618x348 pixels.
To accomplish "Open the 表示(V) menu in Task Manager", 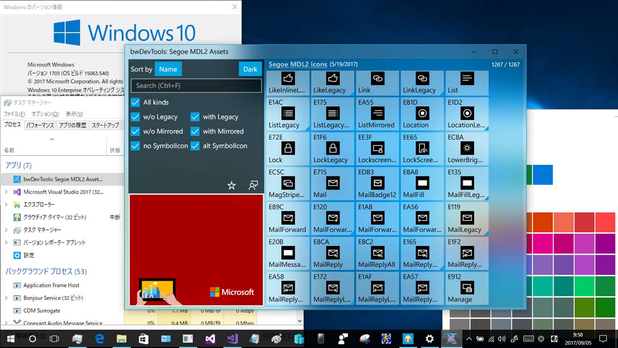I will pos(74,114).
